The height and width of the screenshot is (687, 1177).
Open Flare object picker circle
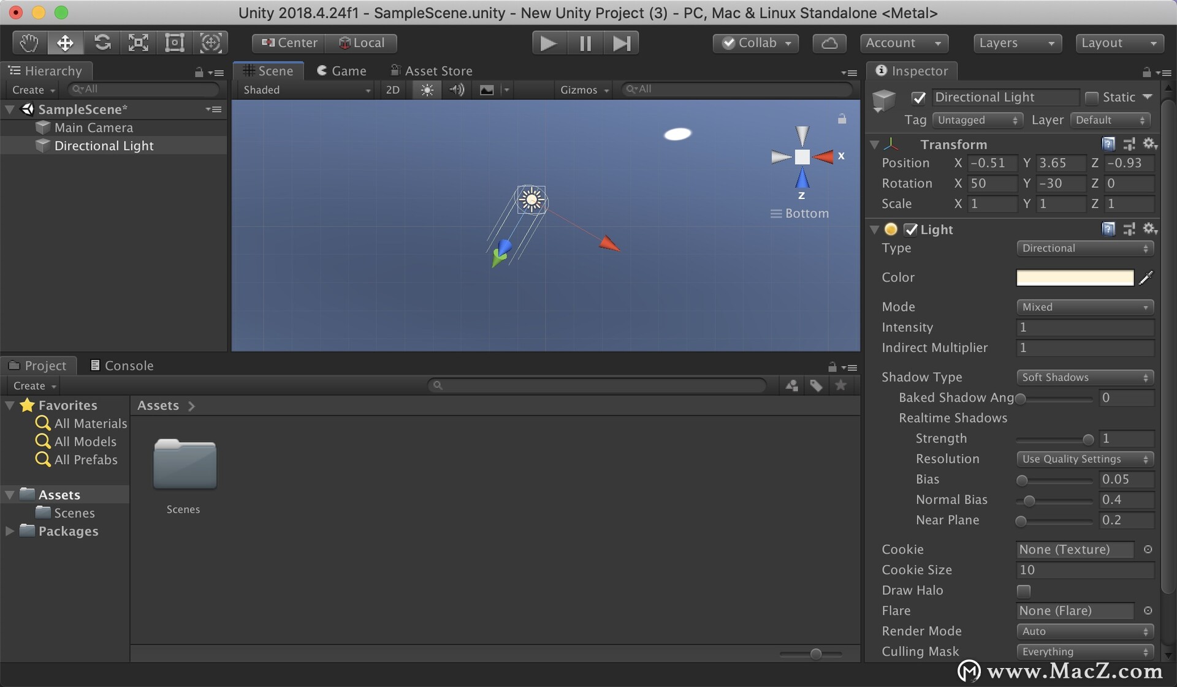pos(1148,610)
